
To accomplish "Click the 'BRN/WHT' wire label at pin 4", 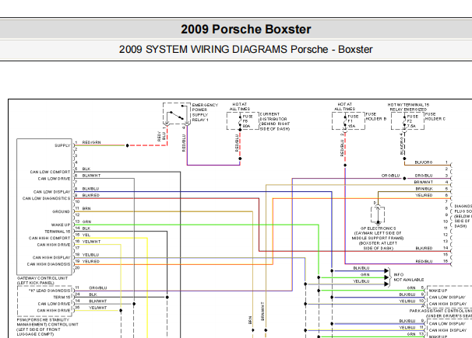I will (x=424, y=182).
